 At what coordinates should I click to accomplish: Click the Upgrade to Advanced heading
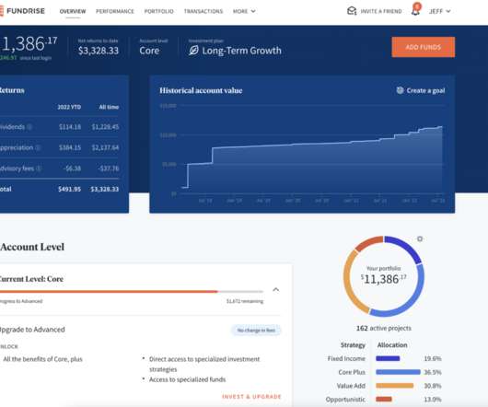tap(32, 330)
